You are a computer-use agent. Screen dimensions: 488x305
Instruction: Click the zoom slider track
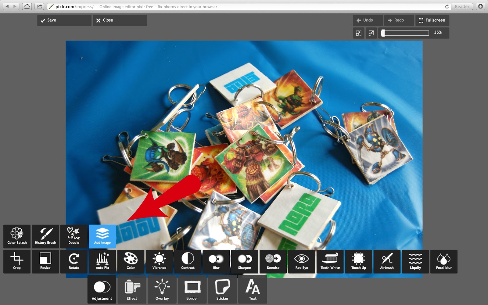click(405, 33)
